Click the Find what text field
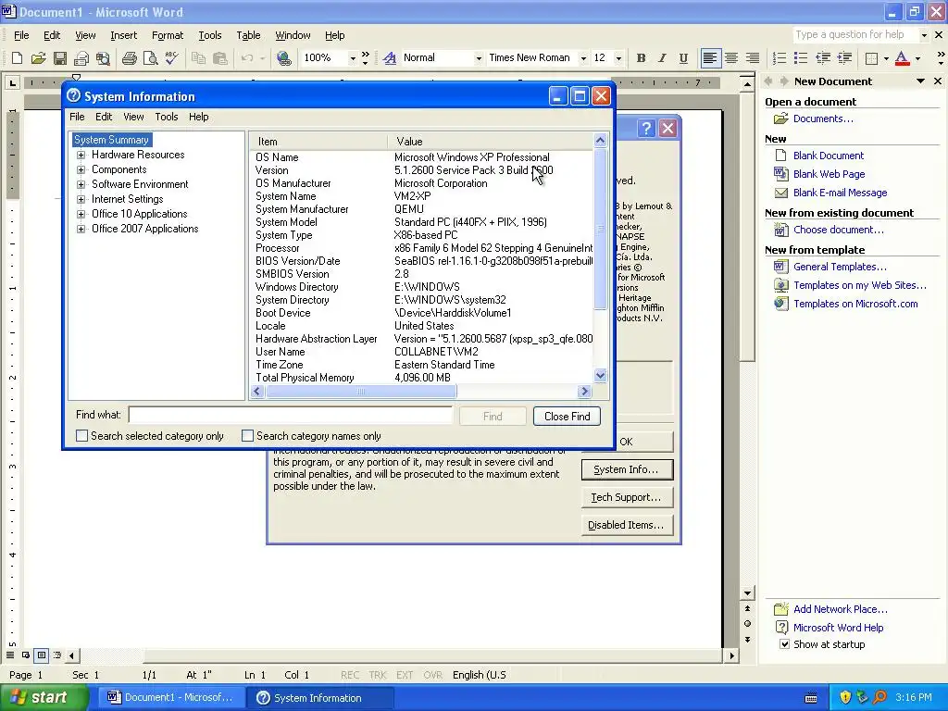The width and height of the screenshot is (948, 711). 290,415
